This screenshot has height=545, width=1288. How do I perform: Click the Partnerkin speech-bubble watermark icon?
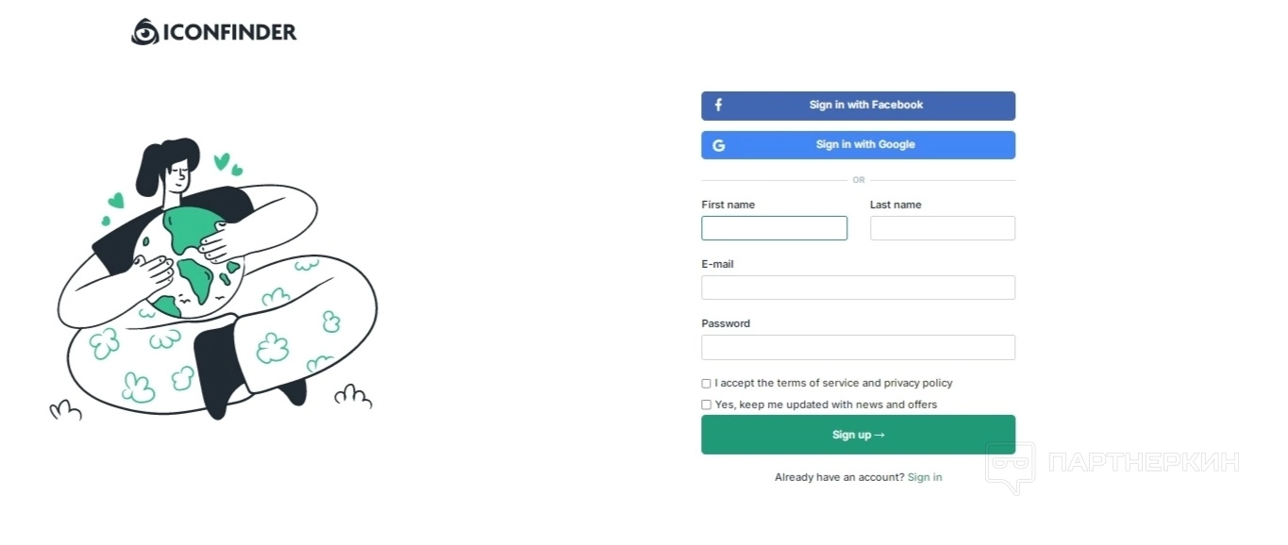click(x=1010, y=467)
